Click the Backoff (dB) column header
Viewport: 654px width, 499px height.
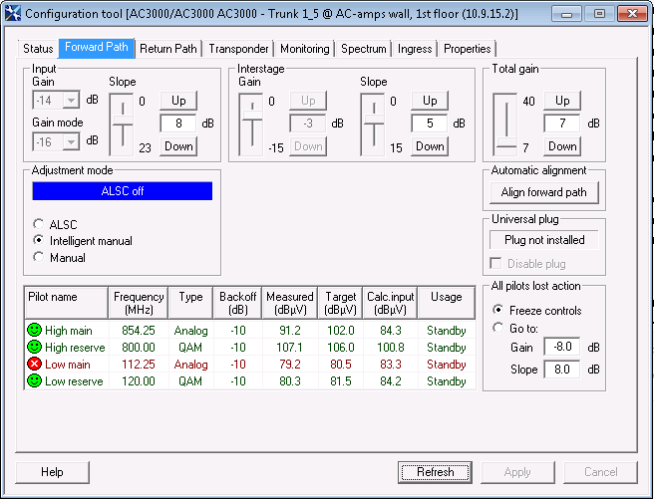(237, 303)
